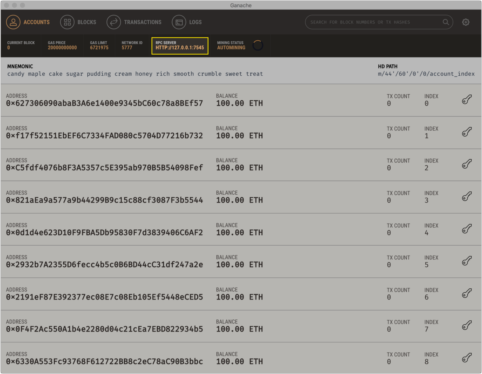Click the gas limit value 6721975

tap(99, 48)
